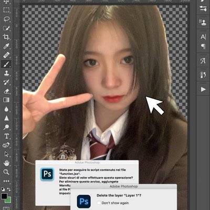Select the Gradient tool

coord(6,100)
